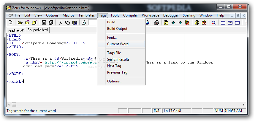Image resolution: width=255 pixels, height=122 pixels.
Task: Click the document system icon beside File menu
Action: point(10,15)
